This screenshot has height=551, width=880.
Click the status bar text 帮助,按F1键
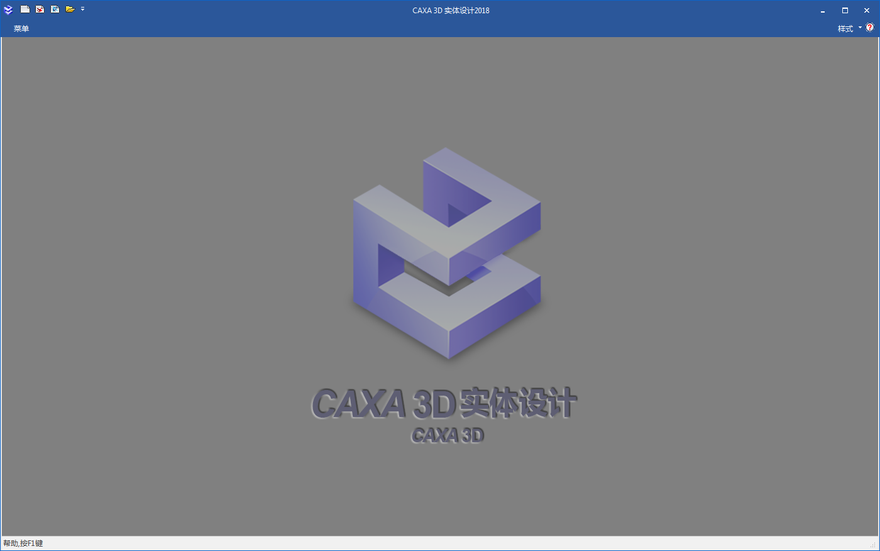pos(23,543)
